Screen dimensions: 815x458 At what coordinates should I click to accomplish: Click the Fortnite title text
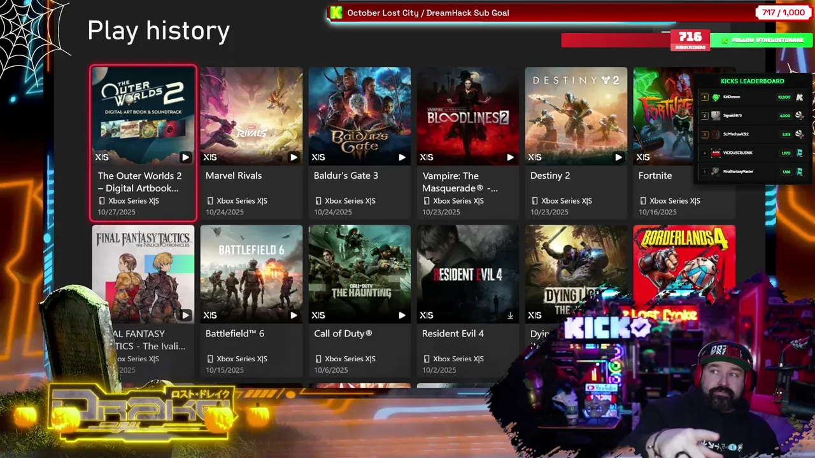click(655, 176)
